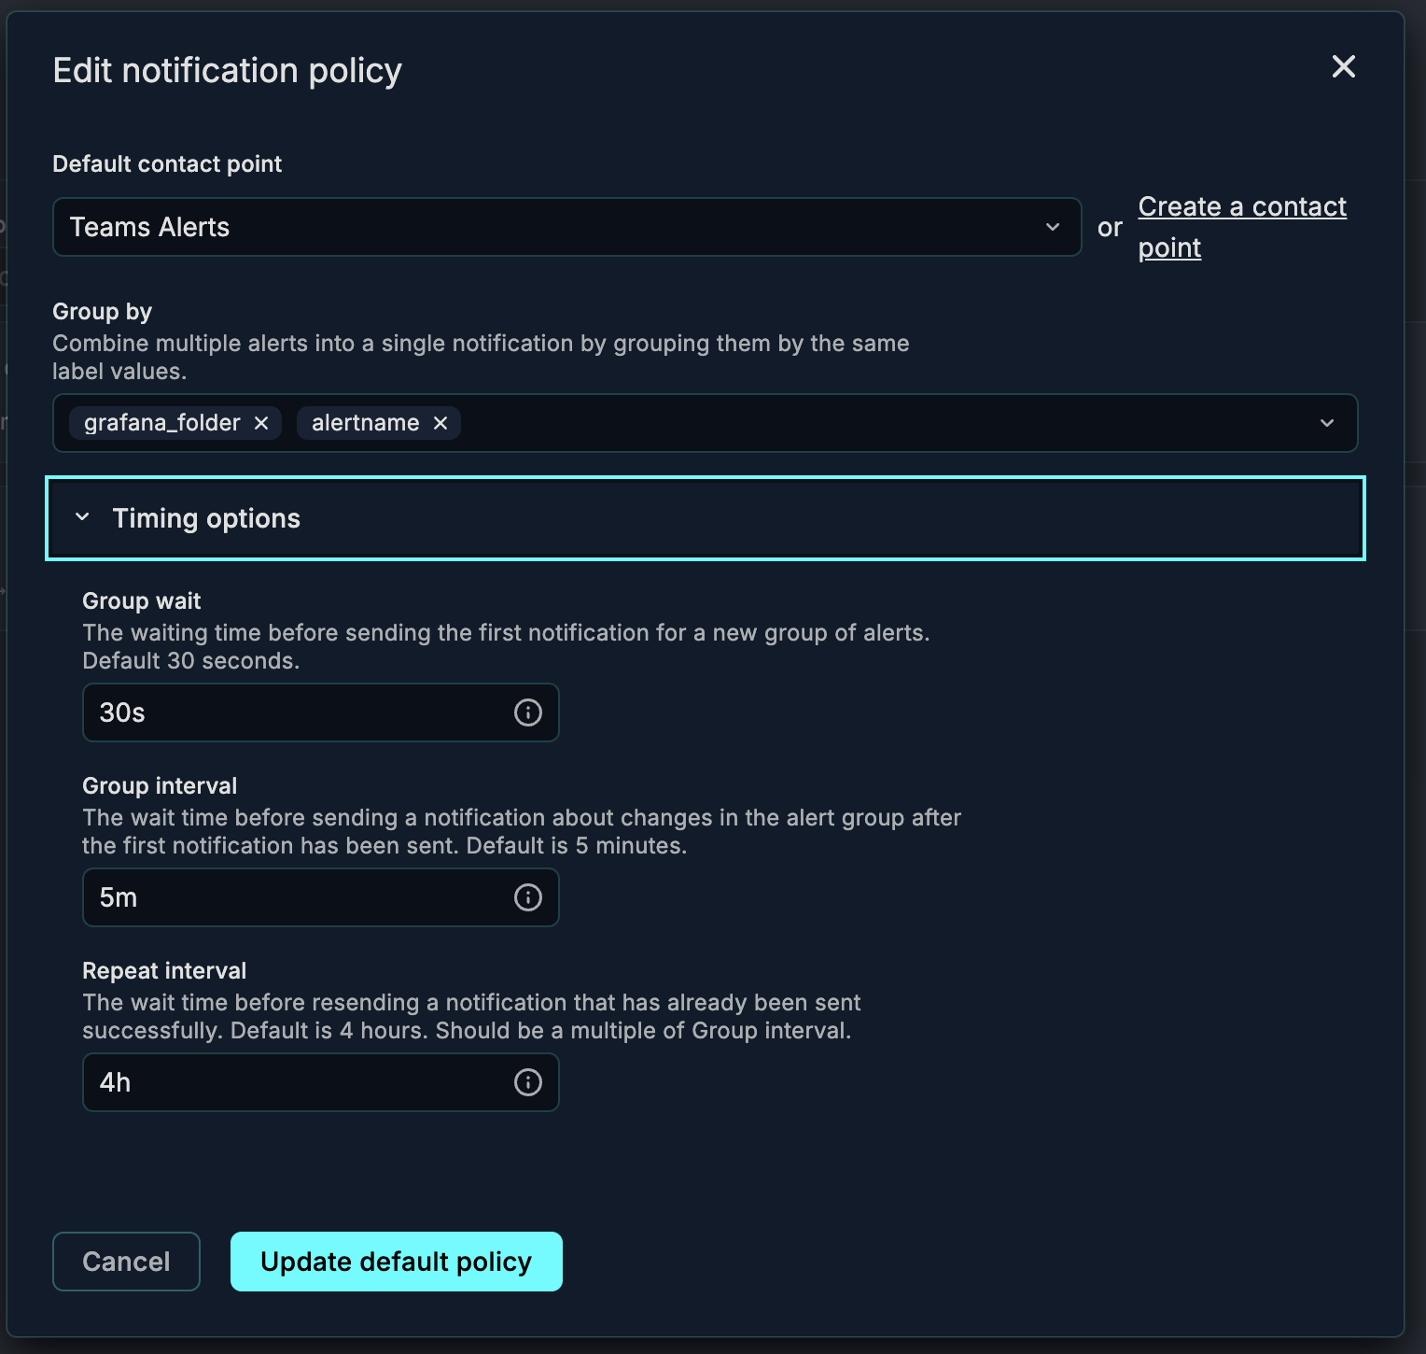Image resolution: width=1426 pixels, height=1354 pixels.
Task: Focus the Repeat interval 4h field
Action: (x=299, y=1082)
